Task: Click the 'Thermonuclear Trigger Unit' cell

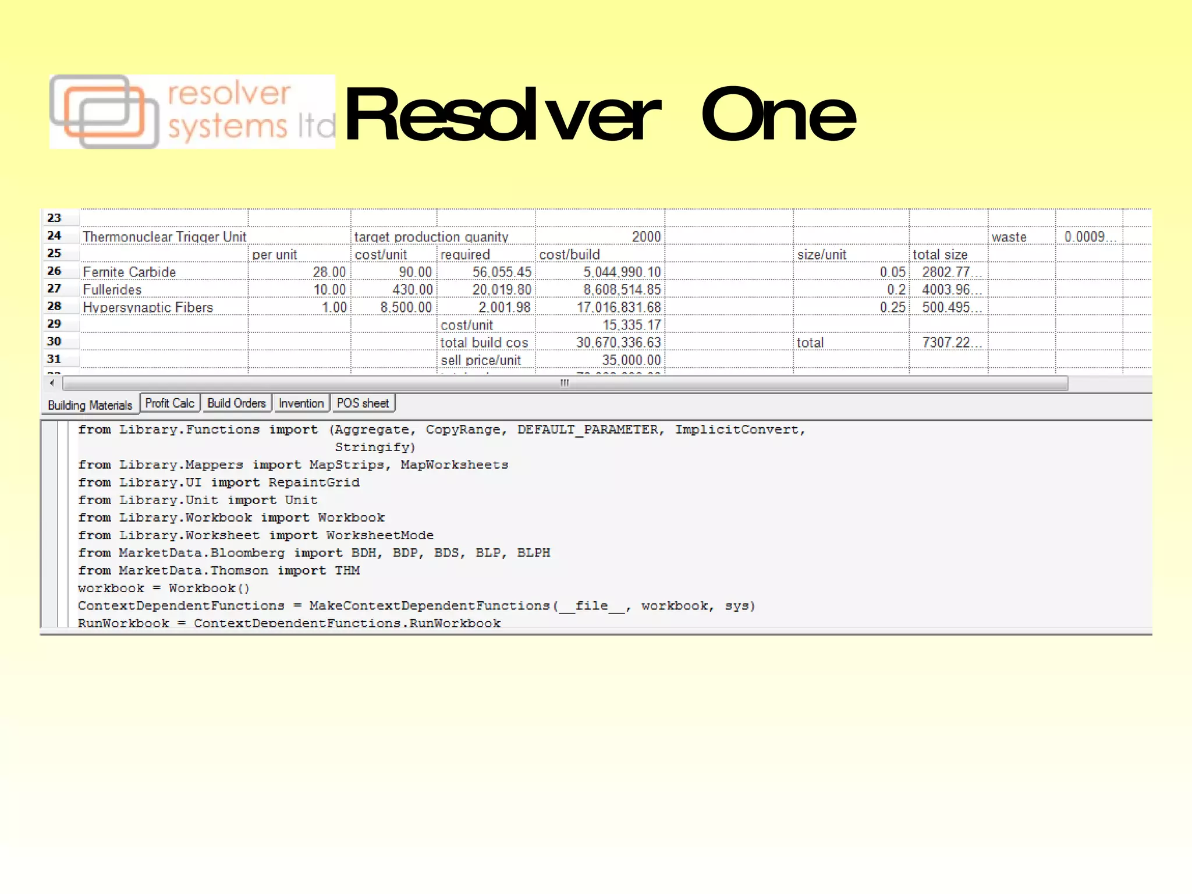Action: click(164, 236)
